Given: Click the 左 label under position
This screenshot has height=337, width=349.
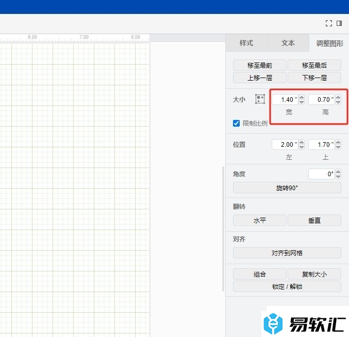Looking at the screenshot, I should click(289, 157).
